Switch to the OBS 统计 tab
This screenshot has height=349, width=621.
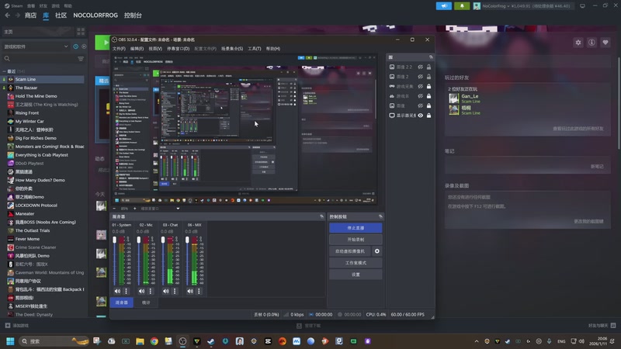point(146,302)
